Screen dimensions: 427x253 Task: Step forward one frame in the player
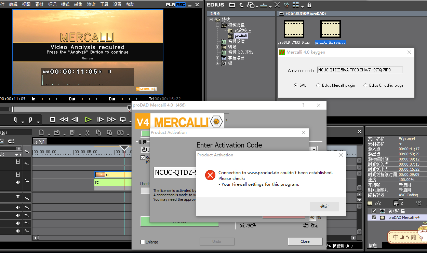click(100, 120)
